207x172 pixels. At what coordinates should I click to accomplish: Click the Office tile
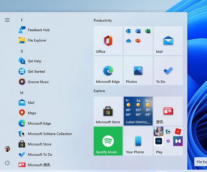pyautogui.click(x=108, y=41)
